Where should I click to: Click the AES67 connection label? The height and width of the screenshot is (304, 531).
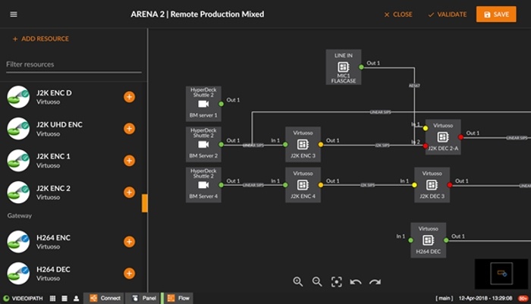click(x=414, y=86)
